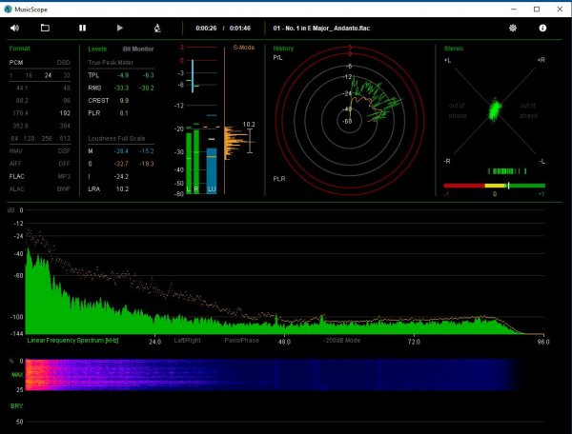This screenshot has width=572, height=434.
Task: Click the left channel L level meter
Action: pos(189,163)
